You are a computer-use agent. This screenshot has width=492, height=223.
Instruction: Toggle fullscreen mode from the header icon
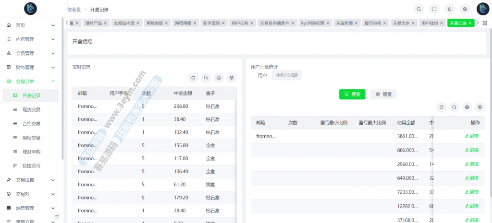tap(434, 9)
